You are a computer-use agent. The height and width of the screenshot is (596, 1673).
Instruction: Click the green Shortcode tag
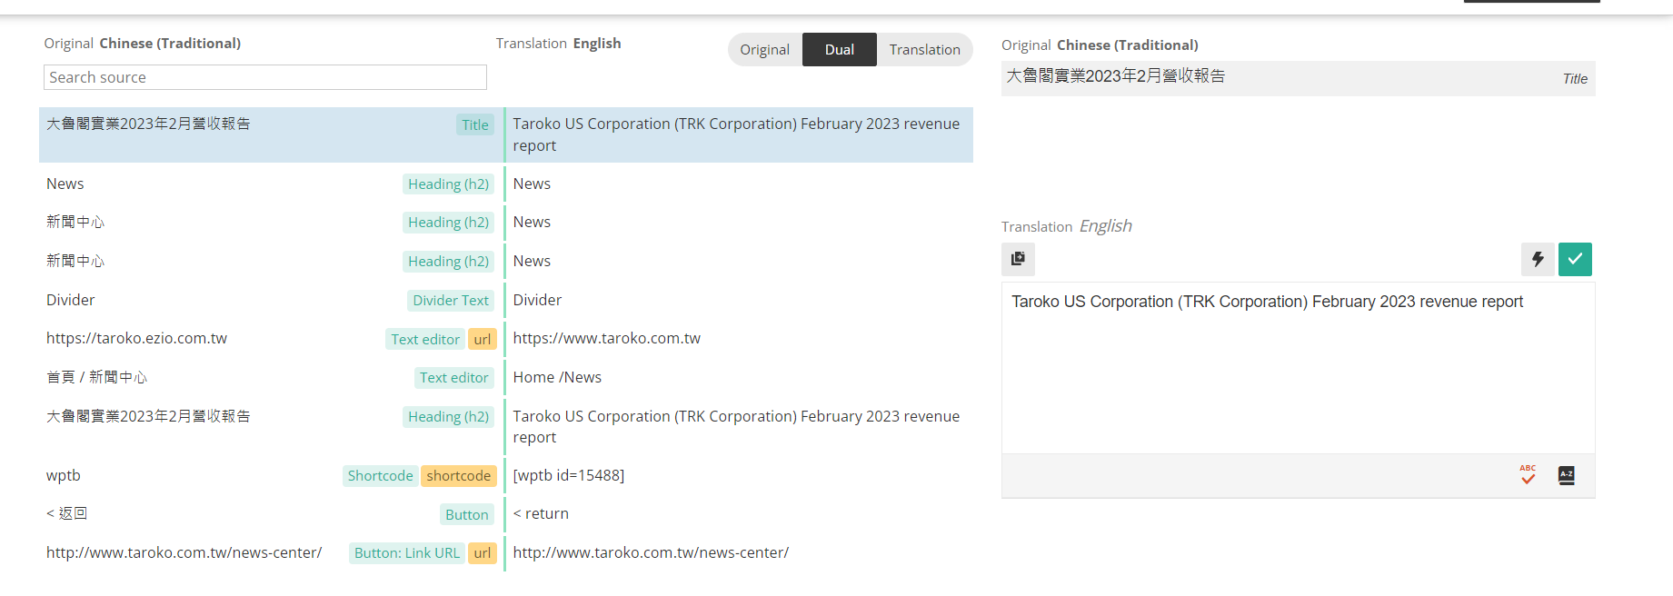[x=380, y=476]
